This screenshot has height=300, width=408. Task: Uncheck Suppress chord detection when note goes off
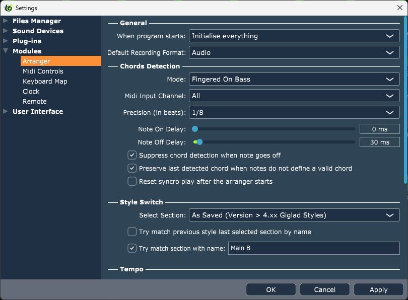pyautogui.click(x=132, y=155)
